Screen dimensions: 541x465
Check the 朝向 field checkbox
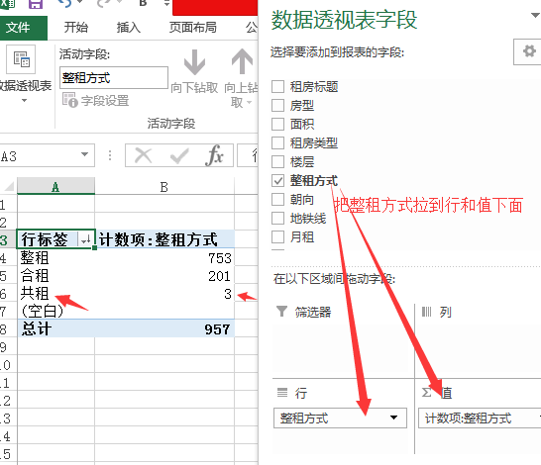(x=277, y=199)
